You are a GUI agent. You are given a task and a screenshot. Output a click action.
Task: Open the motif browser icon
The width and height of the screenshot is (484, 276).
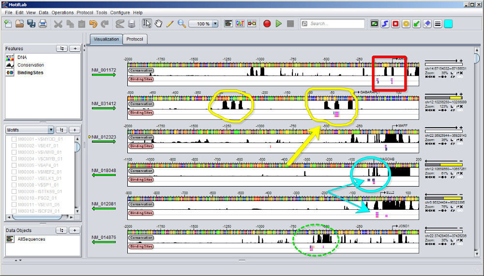[x=240, y=24]
